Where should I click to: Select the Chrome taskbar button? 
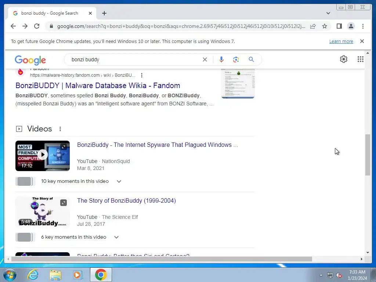pyautogui.click(x=101, y=275)
